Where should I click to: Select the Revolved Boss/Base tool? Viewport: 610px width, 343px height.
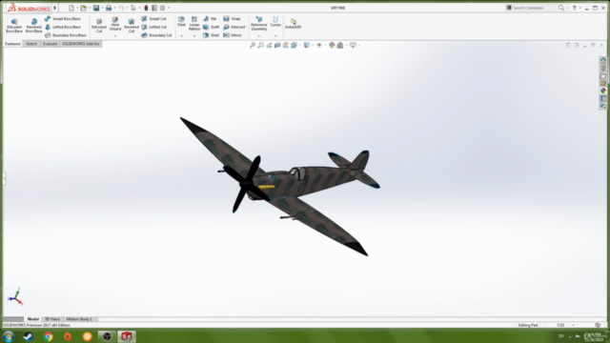click(x=34, y=26)
